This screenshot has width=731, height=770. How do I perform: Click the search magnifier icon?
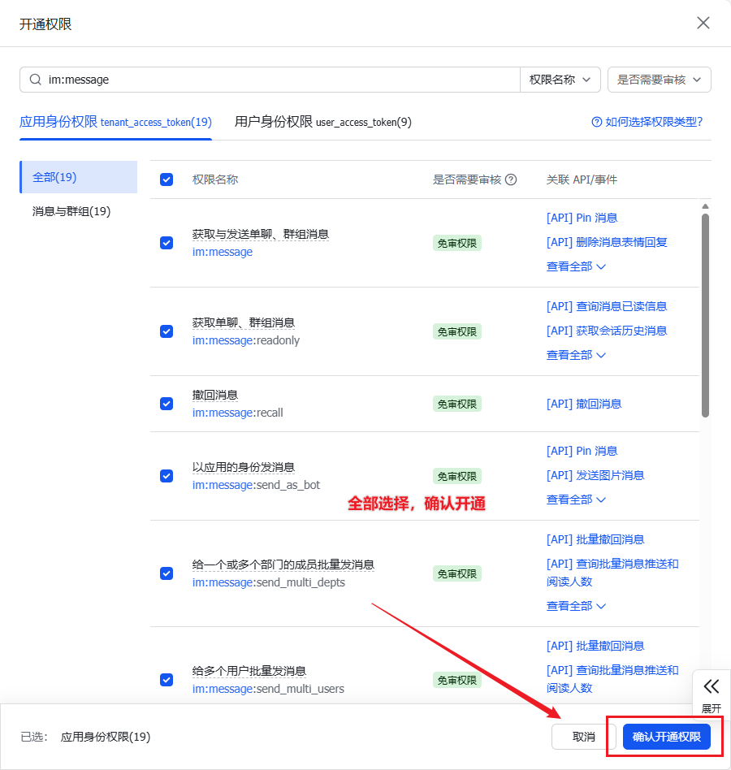click(34, 80)
